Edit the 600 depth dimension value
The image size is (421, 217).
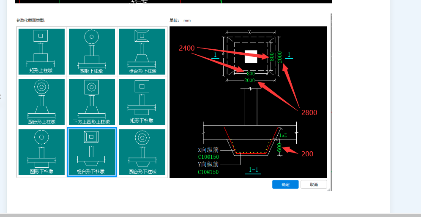[279, 147]
